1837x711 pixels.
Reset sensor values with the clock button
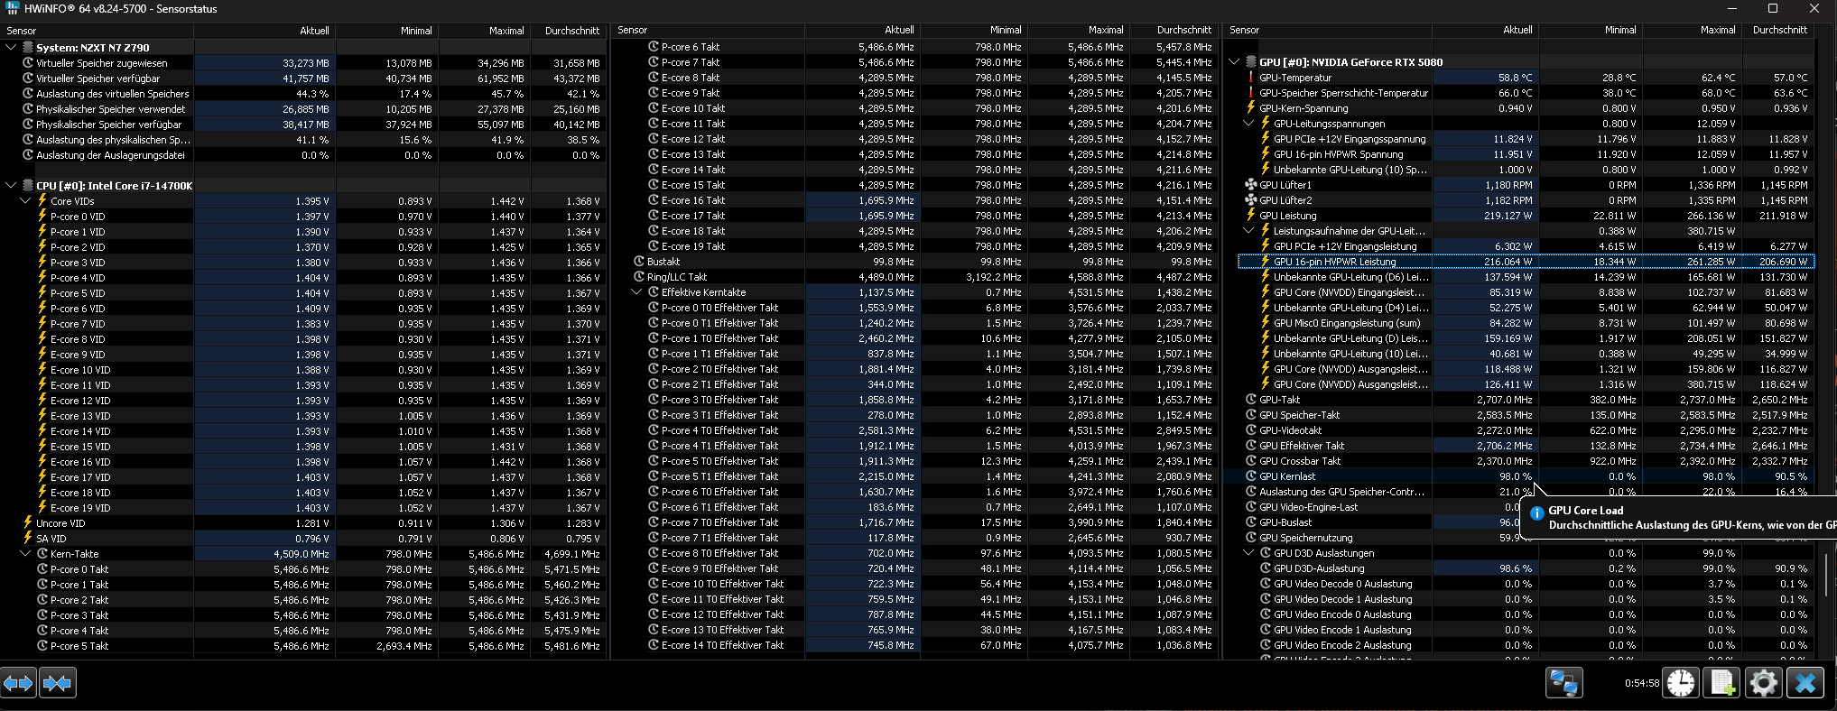tap(1681, 683)
